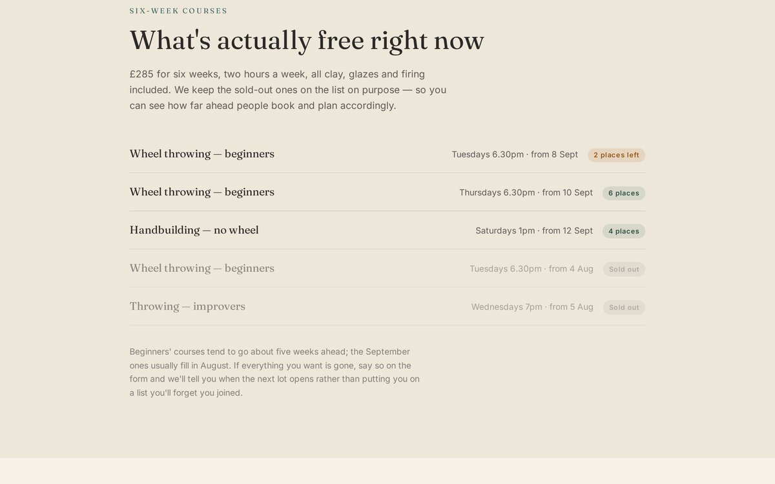Click the Sold out badge for Throwing improvers
Image resolution: width=775 pixels, height=484 pixels.
point(624,307)
